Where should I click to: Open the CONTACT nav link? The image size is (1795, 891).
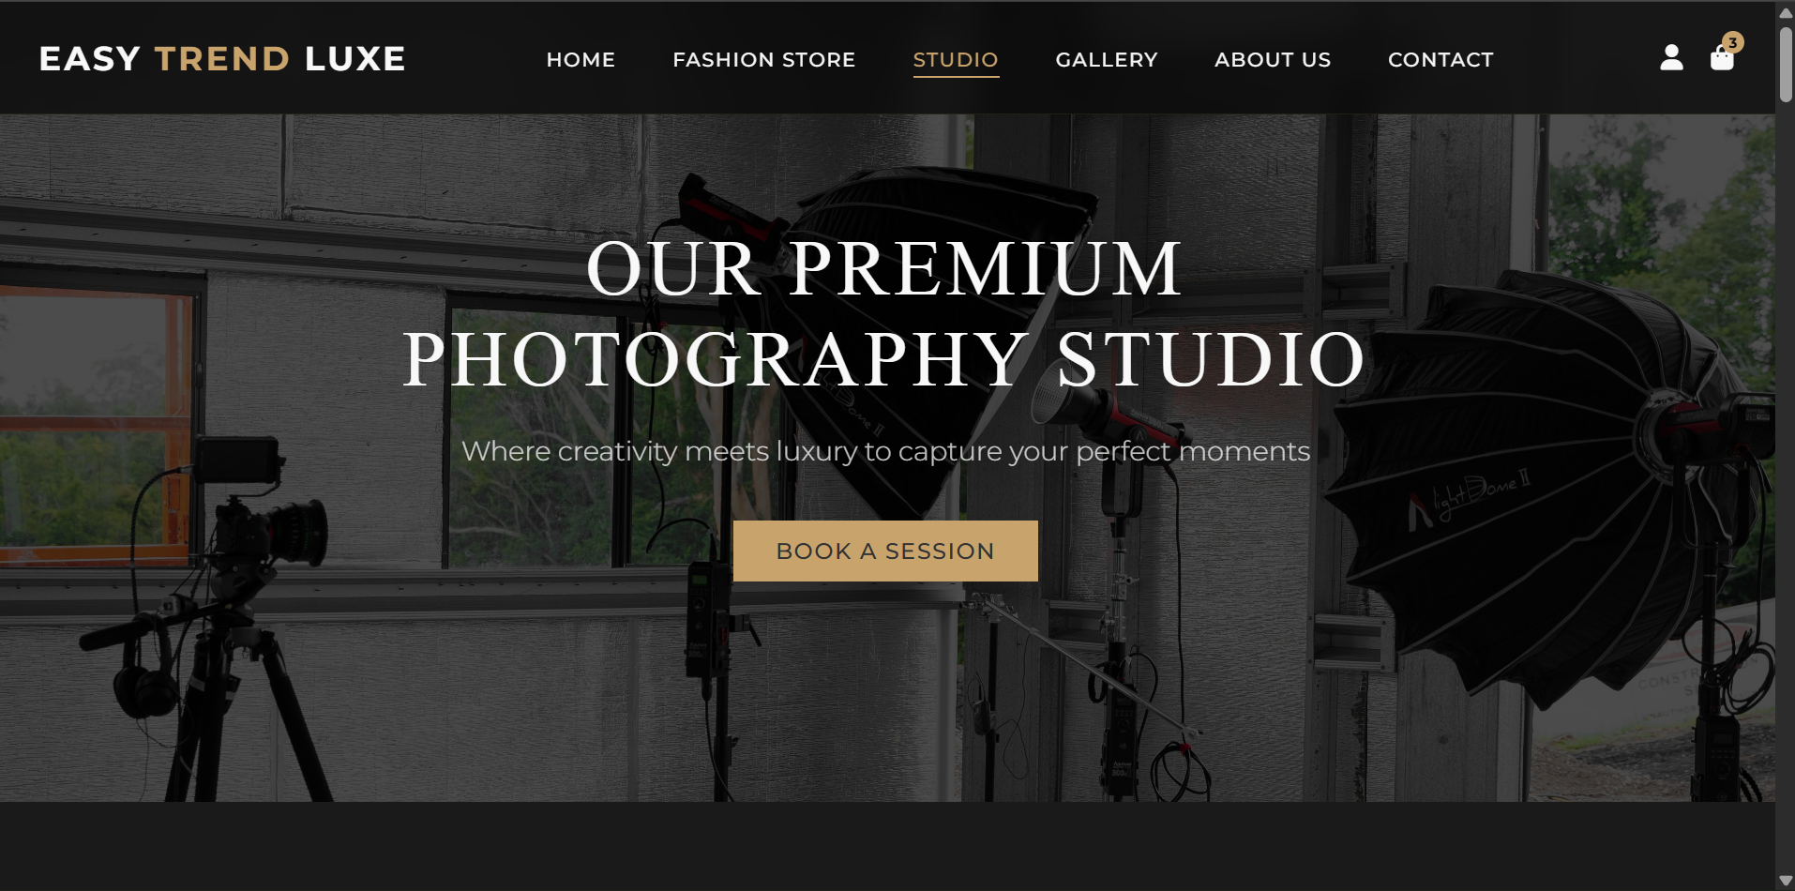pos(1441,60)
